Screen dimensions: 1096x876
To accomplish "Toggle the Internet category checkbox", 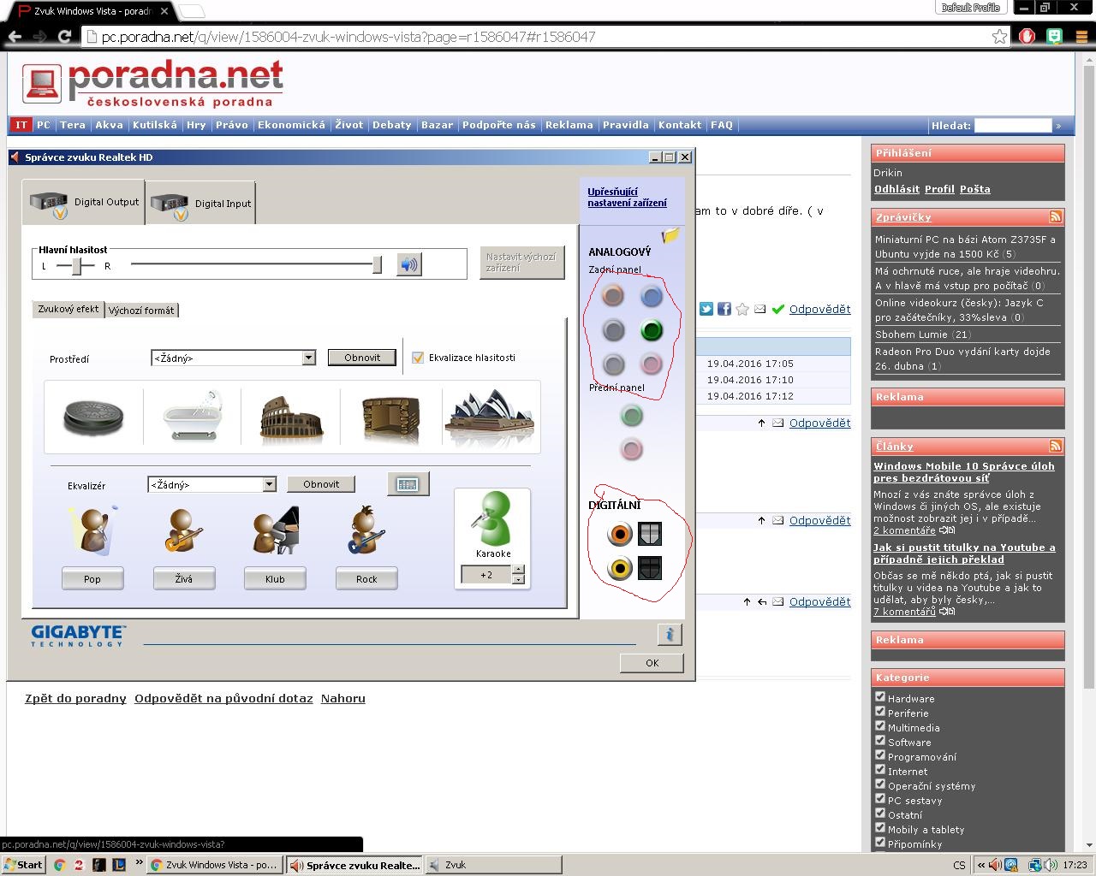I will click(x=879, y=770).
